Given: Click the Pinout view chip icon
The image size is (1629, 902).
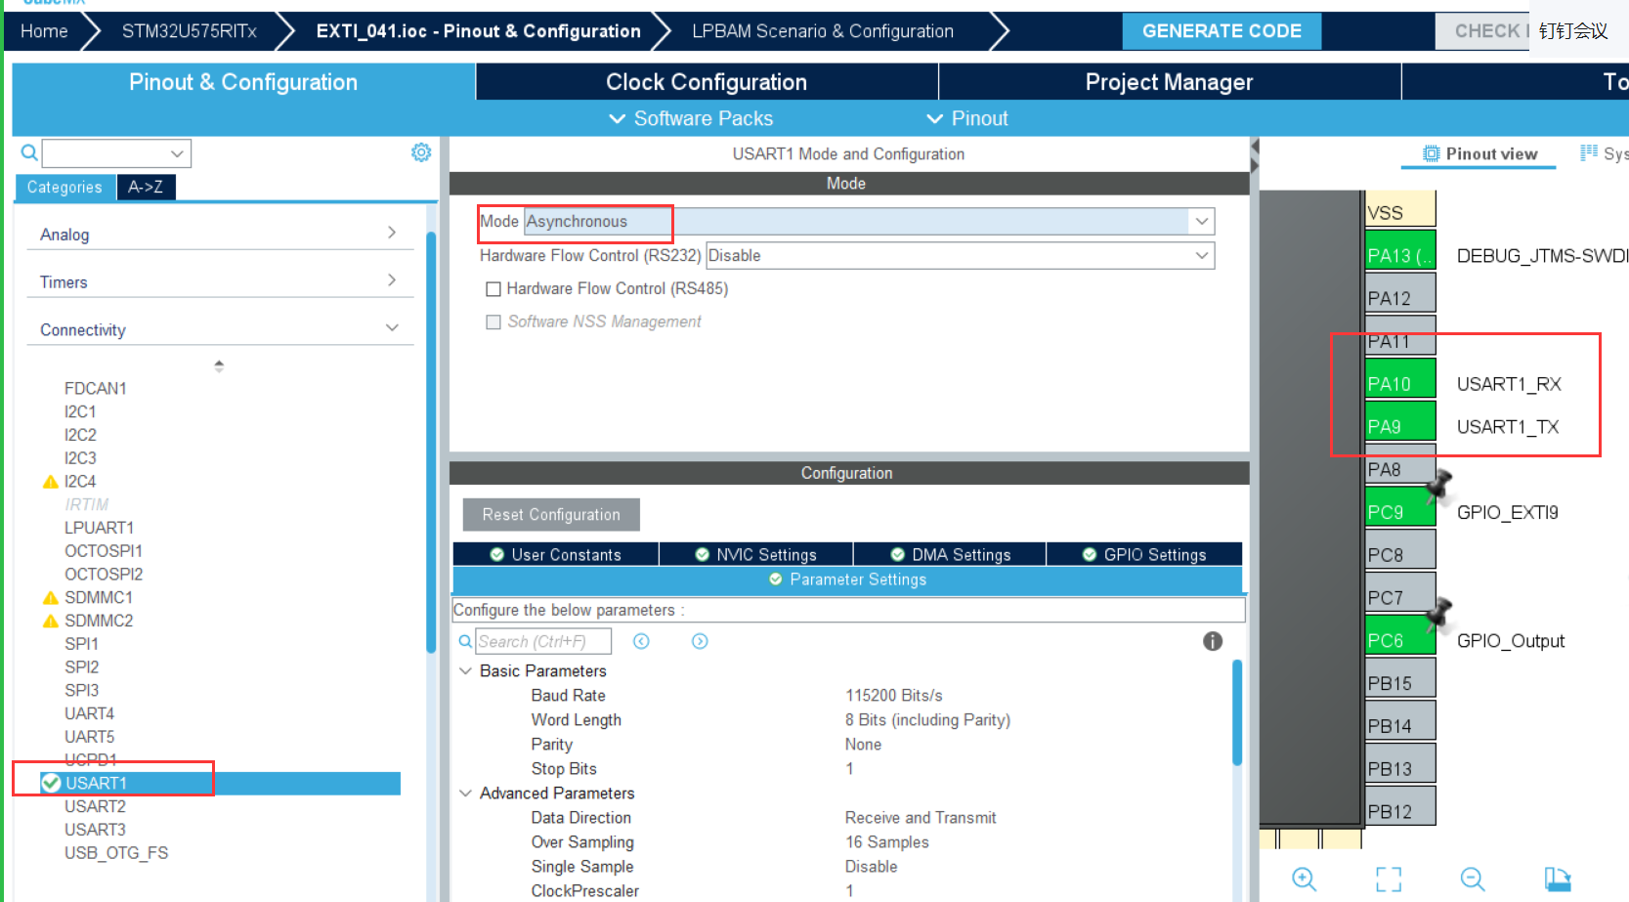Looking at the screenshot, I should pos(1431,153).
